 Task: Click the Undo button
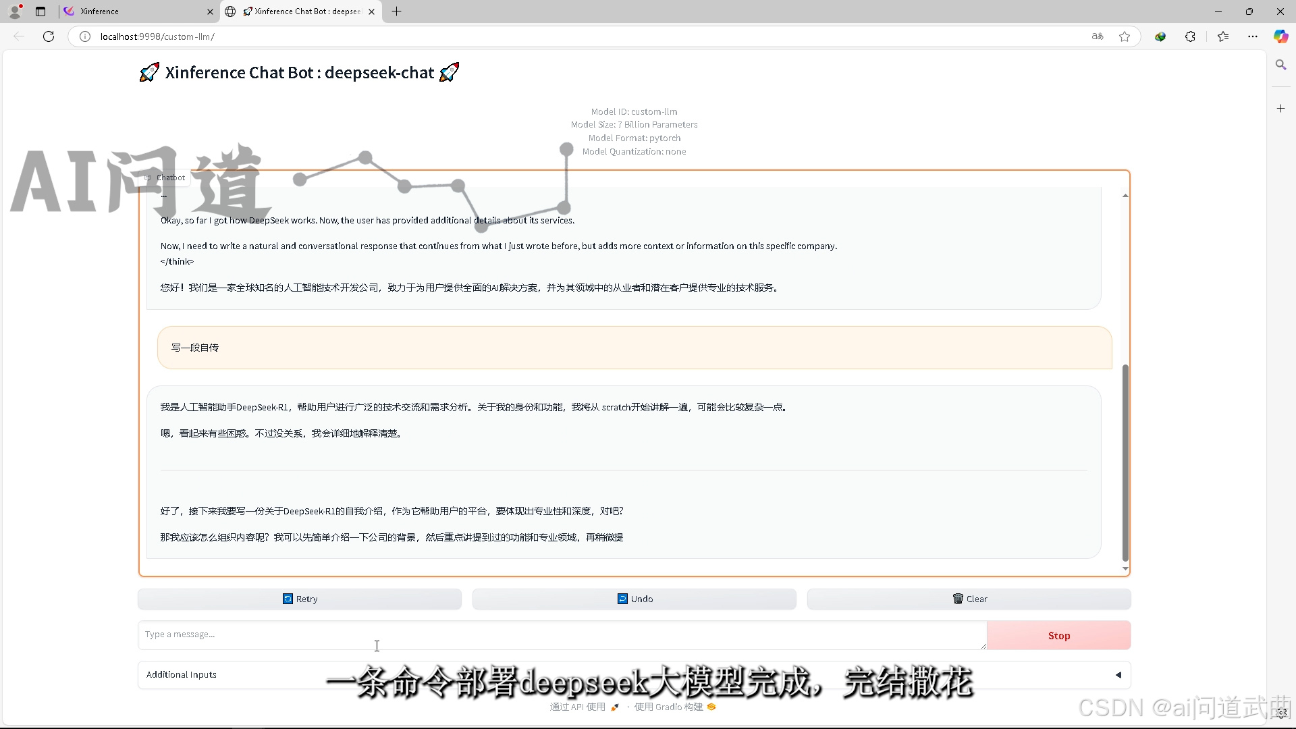tap(634, 599)
